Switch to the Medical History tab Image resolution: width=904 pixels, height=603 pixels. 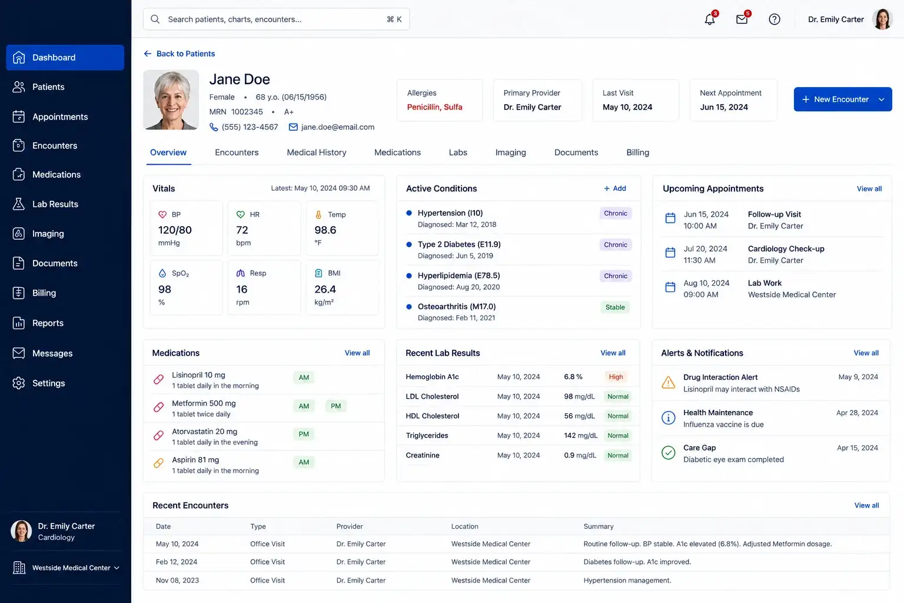pos(317,153)
